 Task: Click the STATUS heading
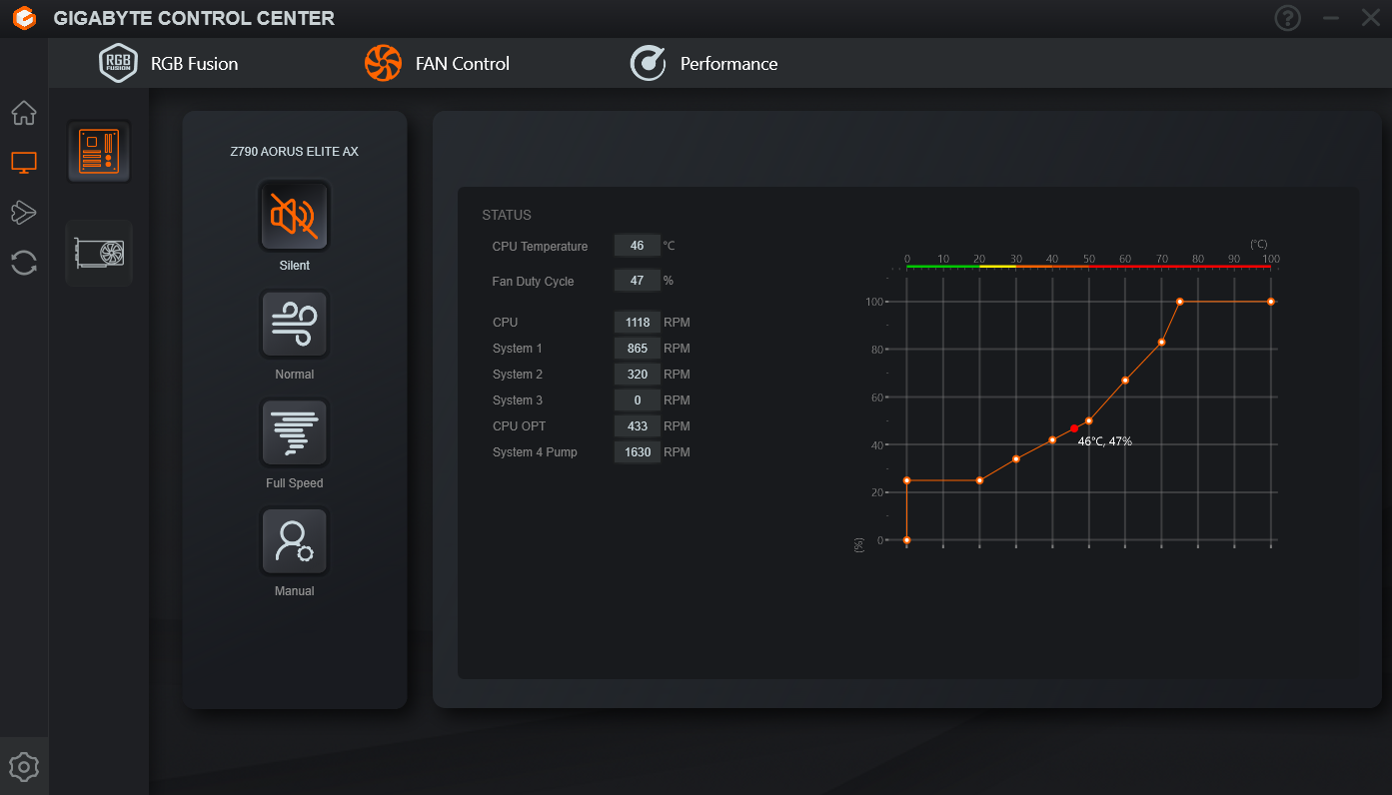pyautogui.click(x=507, y=215)
